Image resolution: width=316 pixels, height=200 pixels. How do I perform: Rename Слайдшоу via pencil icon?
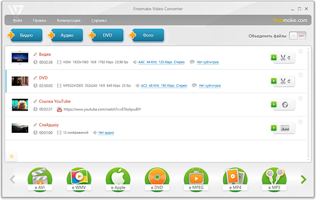[35, 124]
